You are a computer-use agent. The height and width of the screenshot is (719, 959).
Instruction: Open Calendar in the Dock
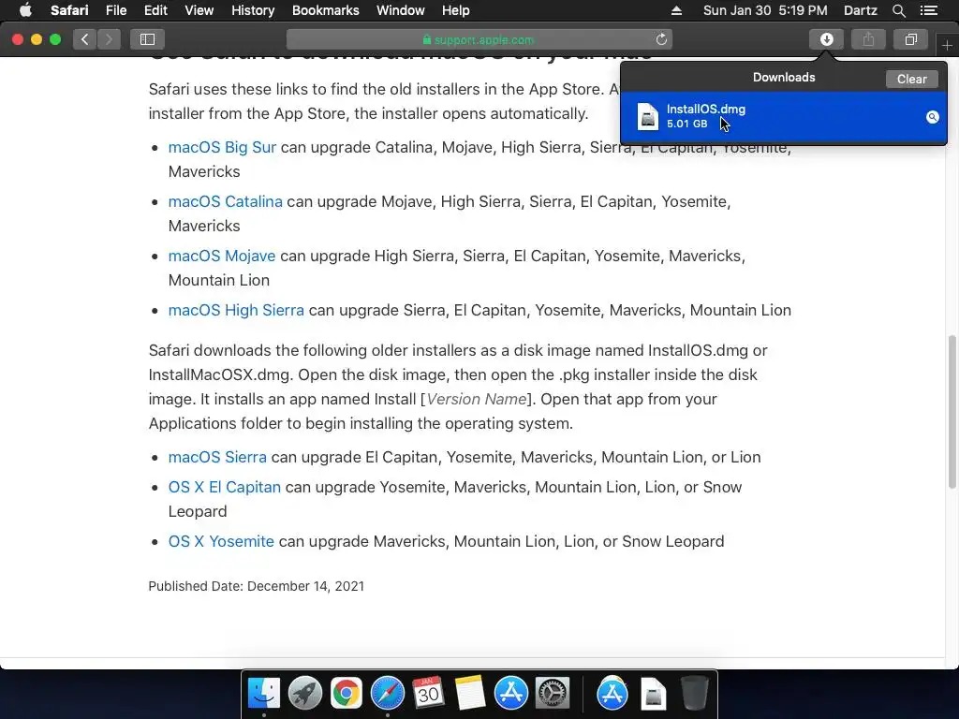428,693
